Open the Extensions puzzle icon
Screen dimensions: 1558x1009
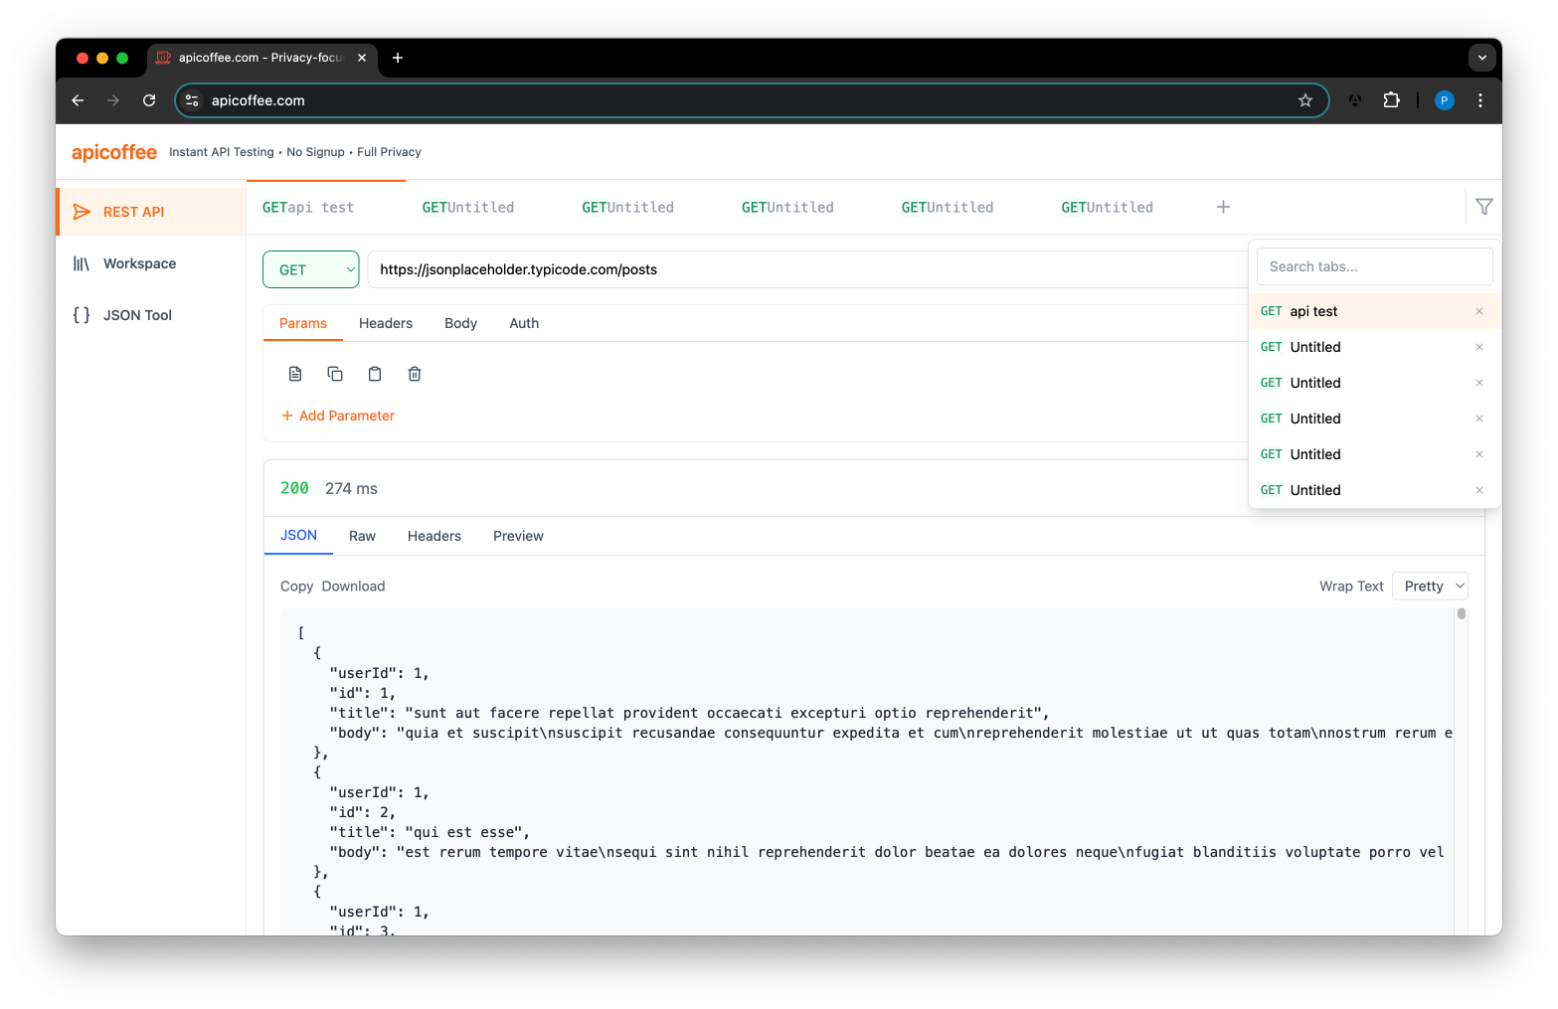(1391, 100)
